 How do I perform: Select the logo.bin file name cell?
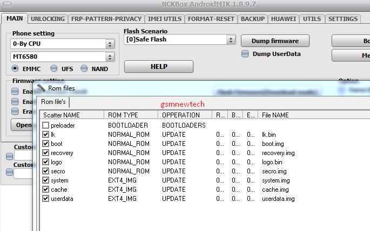click(272, 162)
